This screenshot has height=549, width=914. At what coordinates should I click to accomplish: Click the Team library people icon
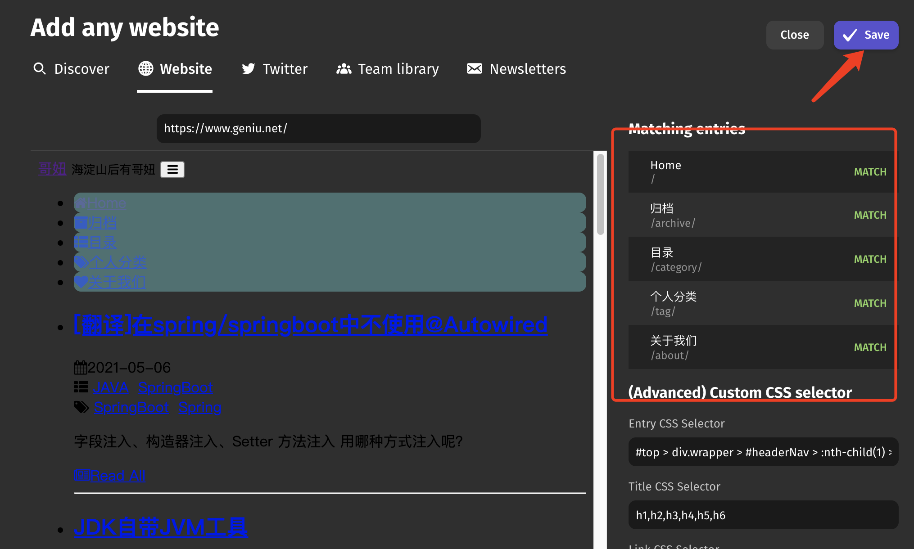pyautogui.click(x=345, y=68)
